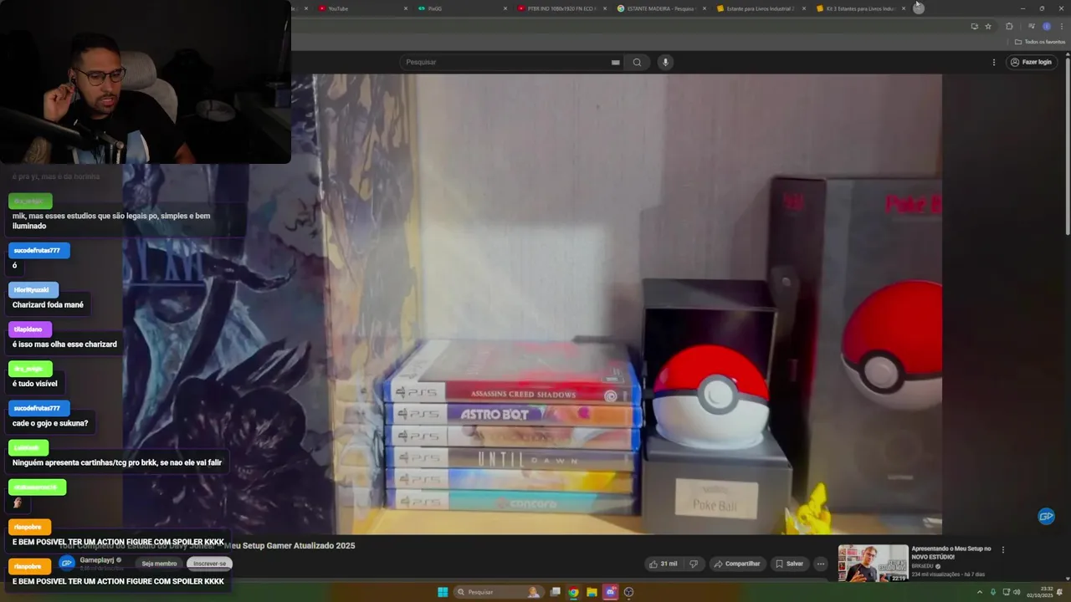Open the Gameplayrj channel name link
The height and width of the screenshot is (602, 1071).
pos(97,560)
